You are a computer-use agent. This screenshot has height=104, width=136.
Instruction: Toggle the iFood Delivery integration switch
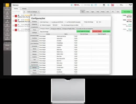tap(72, 5)
